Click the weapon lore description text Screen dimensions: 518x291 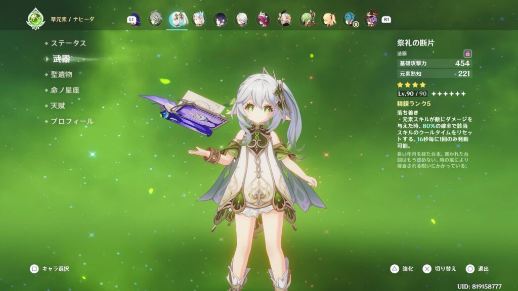(x=433, y=160)
